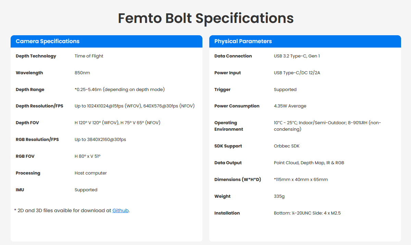Click the Dimensions (W*H*D) label
Viewport: 411px width, 245px height.
pyautogui.click(x=237, y=180)
